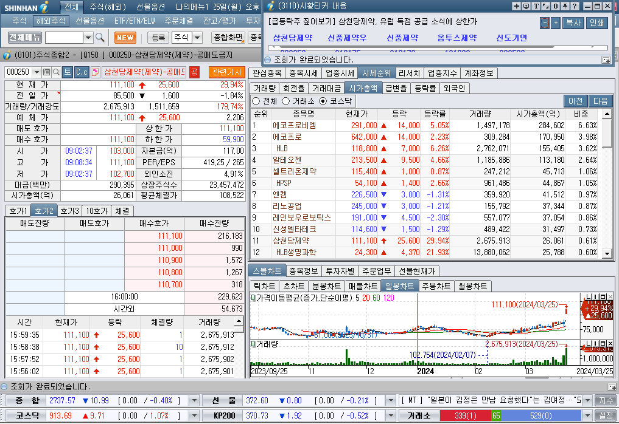This screenshot has width=619, height=424.
Task: Toggle the moving average legend box on the price chart
Action: pyautogui.click(x=253, y=298)
